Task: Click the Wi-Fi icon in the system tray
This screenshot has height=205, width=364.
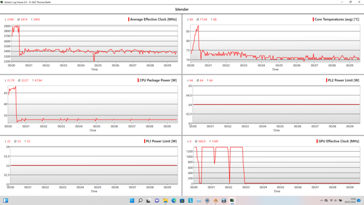Action: [x=331, y=201]
